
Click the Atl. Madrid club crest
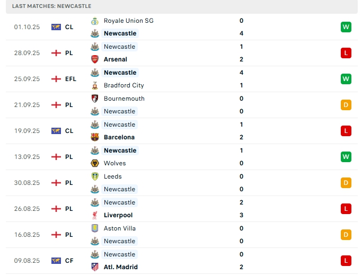pyautogui.click(x=95, y=267)
